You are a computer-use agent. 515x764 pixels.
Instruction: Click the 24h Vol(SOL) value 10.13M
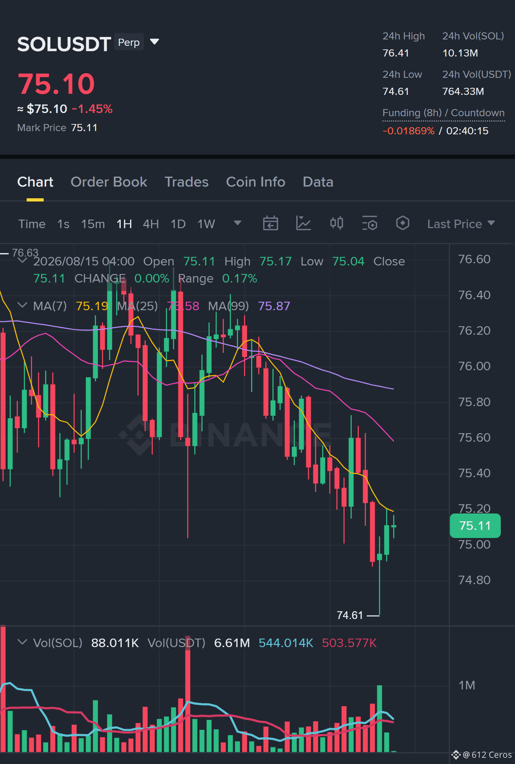coord(460,53)
